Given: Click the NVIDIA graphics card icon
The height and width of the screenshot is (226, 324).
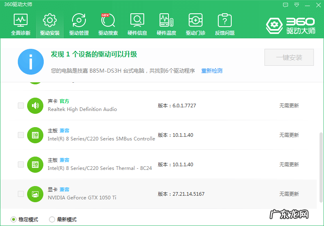Looking at the screenshot, I should pyautogui.click(x=35, y=194).
